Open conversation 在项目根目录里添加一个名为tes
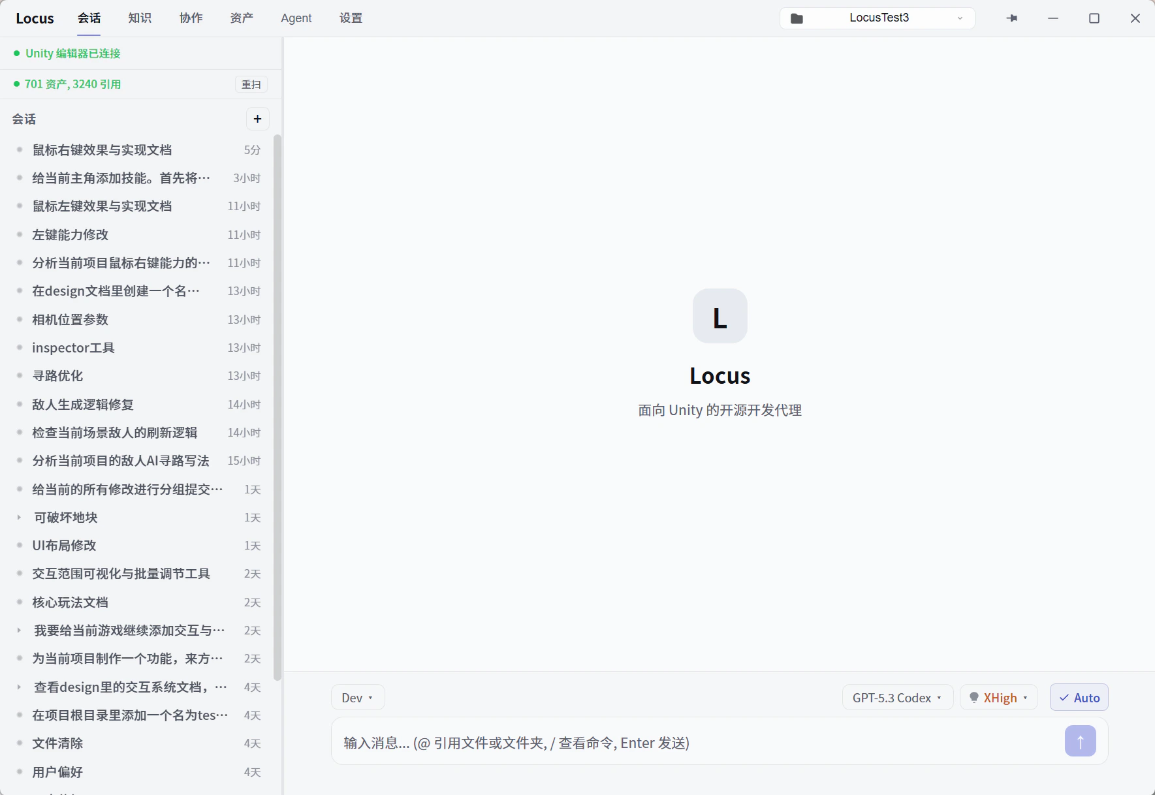The height and width of the screenshot is (795, 1155). click(138, 715)
